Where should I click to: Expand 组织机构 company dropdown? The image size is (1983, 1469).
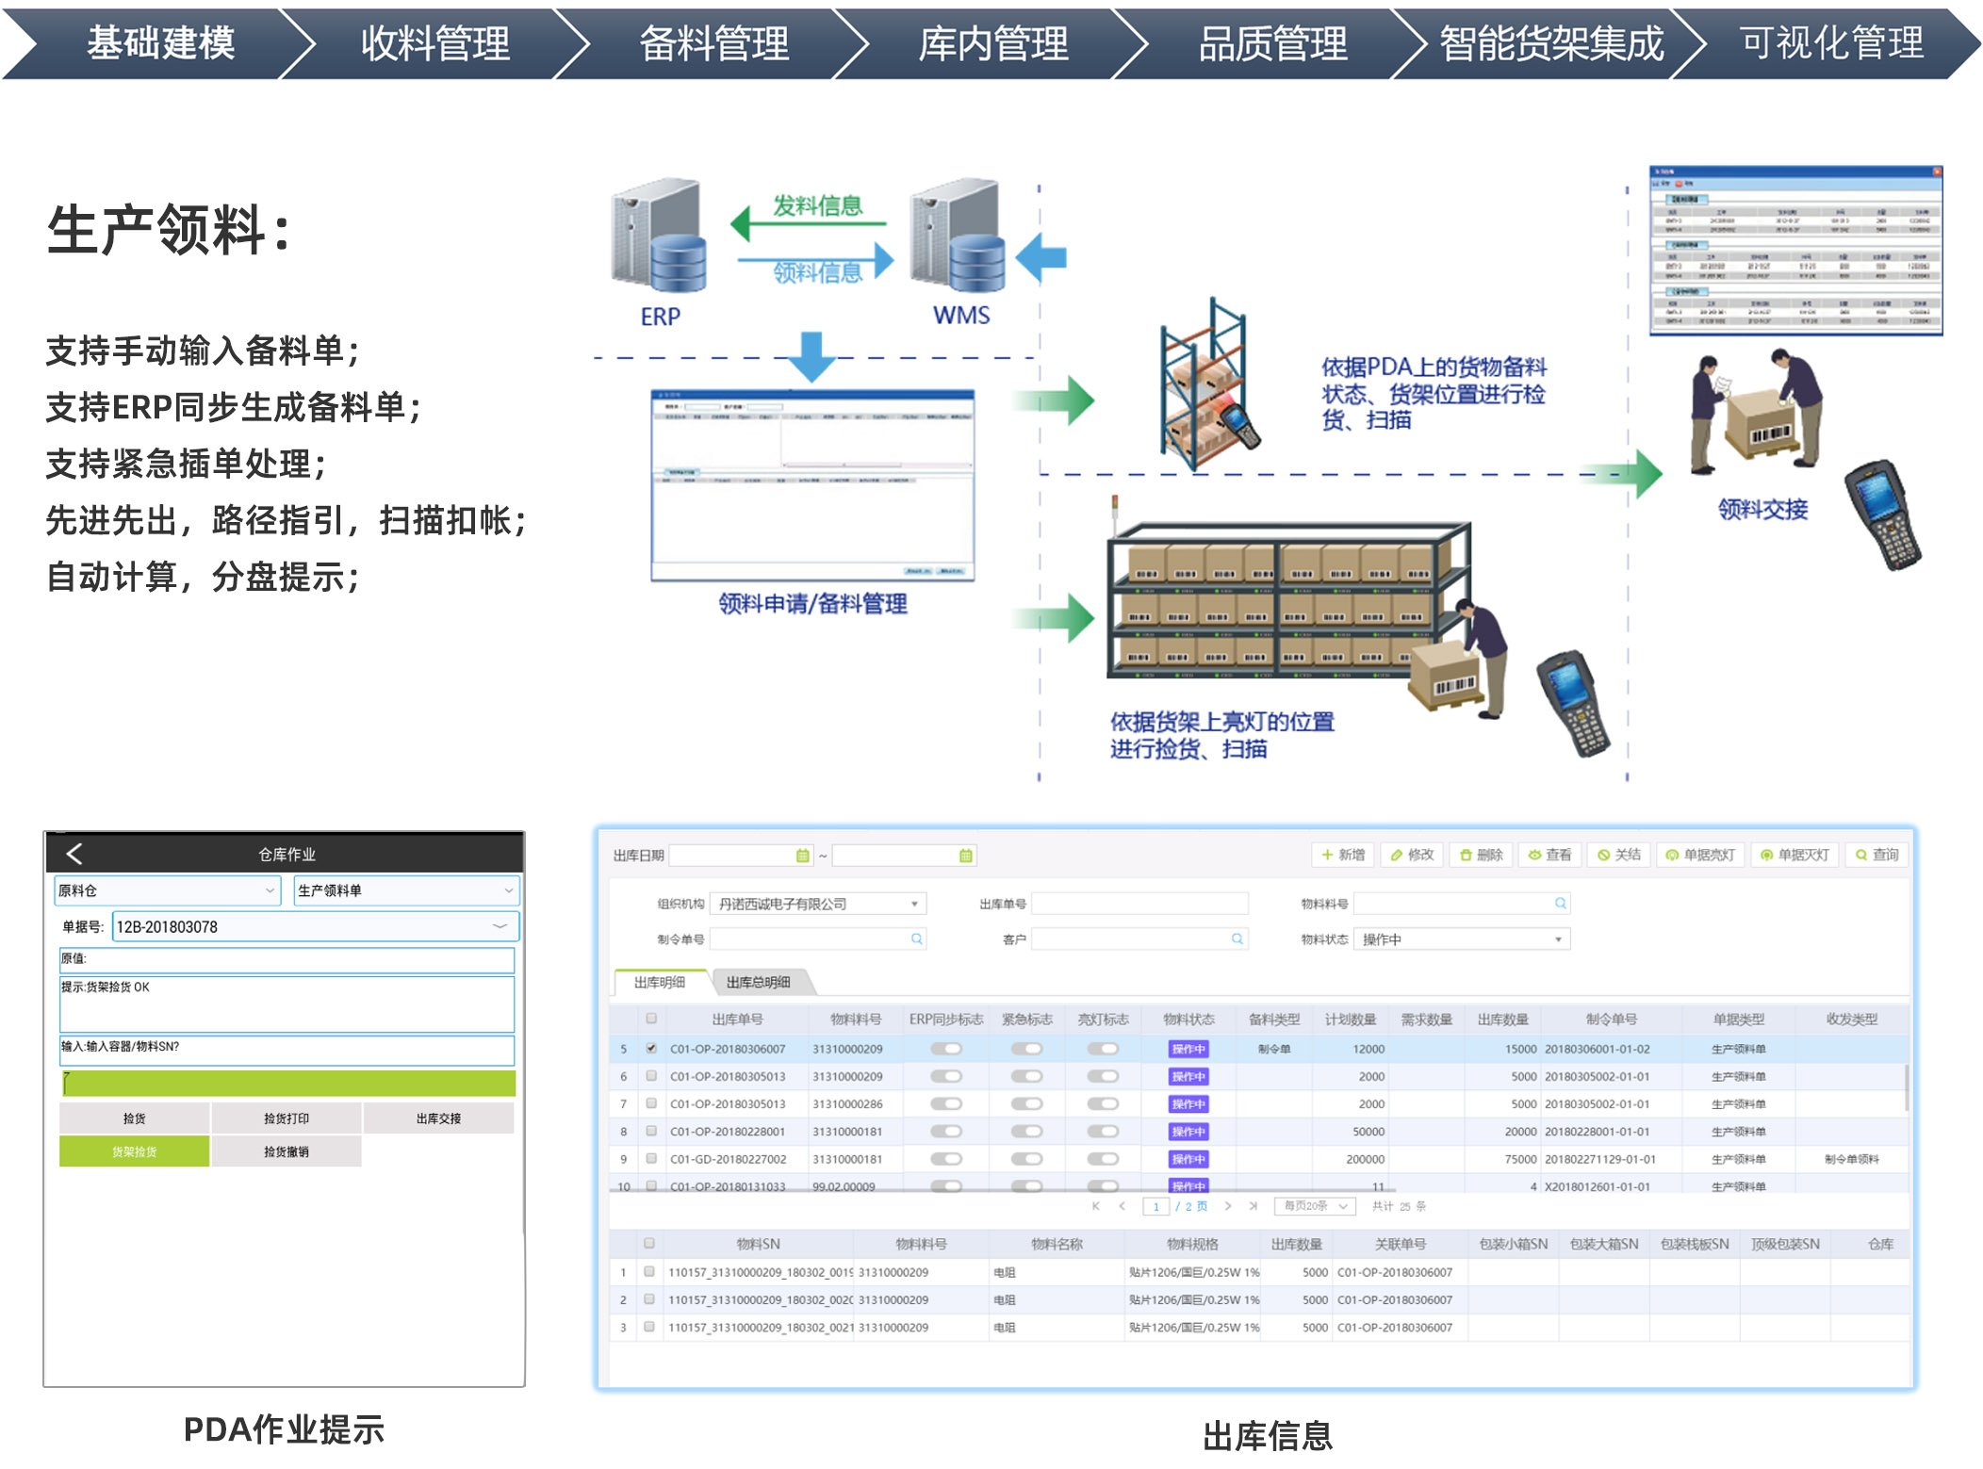pyautogui.click(x=913, y=904)
